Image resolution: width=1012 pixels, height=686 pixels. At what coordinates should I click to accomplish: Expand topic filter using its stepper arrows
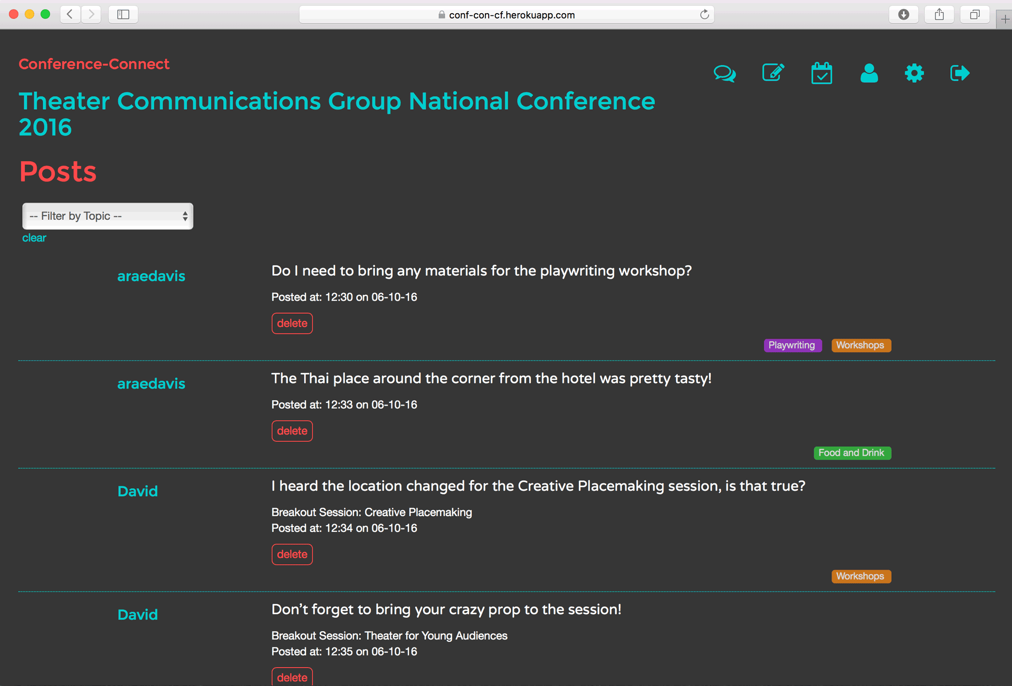(185, 216)
